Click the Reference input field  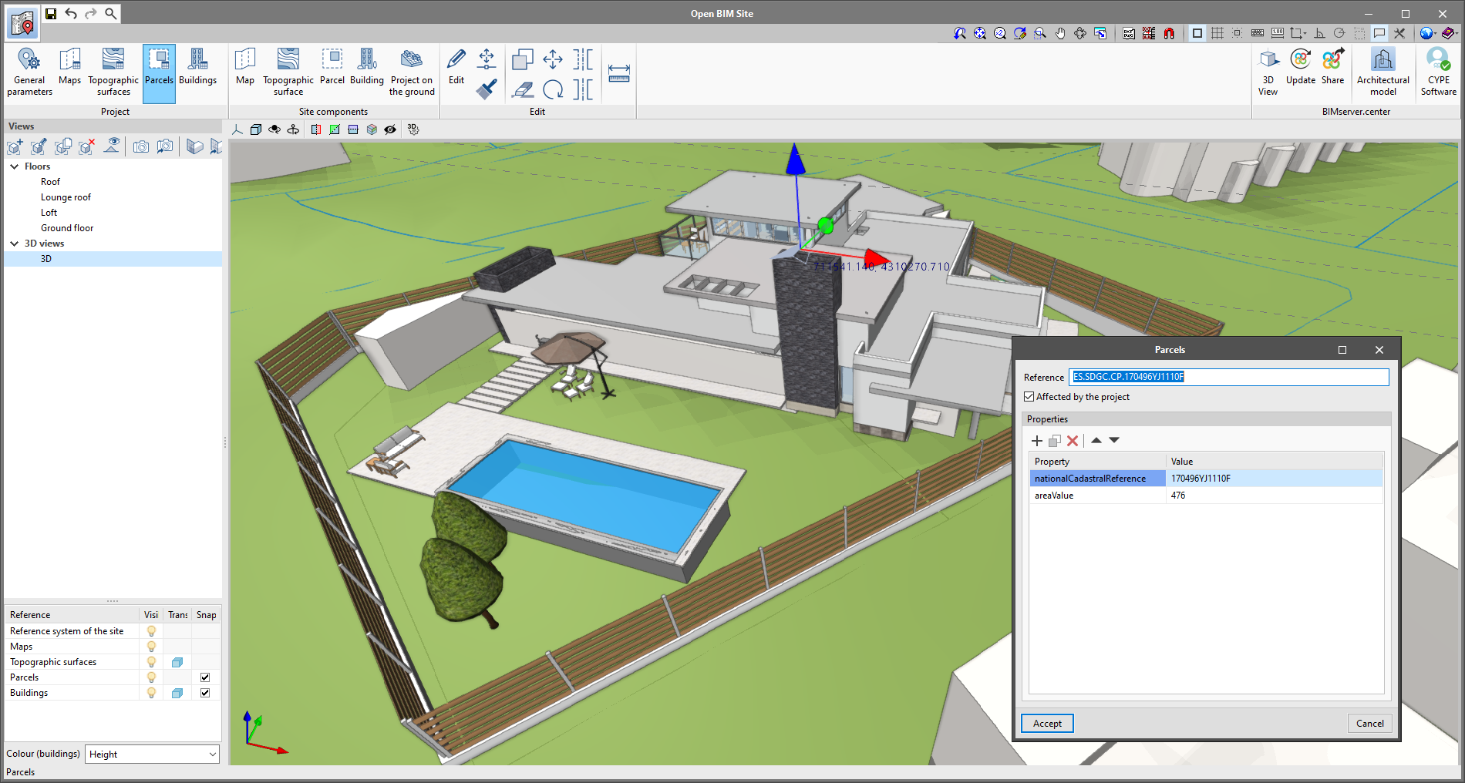click(x=1229, y=377)
